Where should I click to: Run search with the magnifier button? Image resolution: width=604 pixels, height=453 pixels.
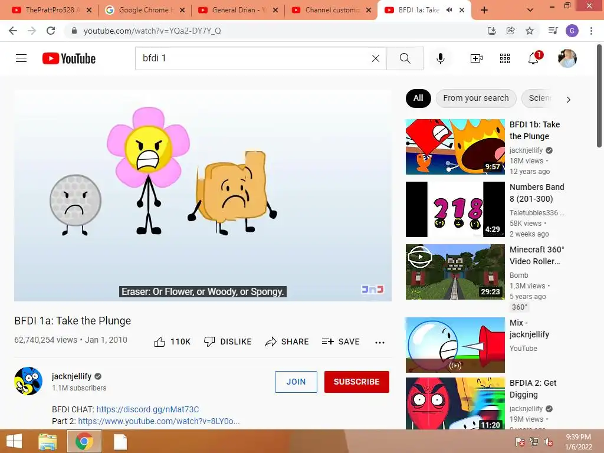click(405, 58)
